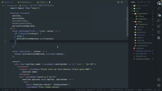Expand the node_modules folder
Screen dimensions: 162x91
click(x=132, y=6)
